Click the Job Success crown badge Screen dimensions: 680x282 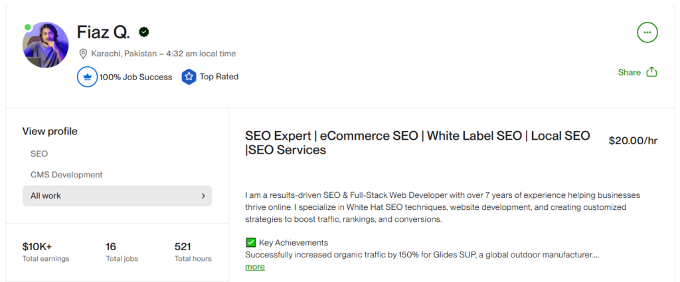[87, 77]
